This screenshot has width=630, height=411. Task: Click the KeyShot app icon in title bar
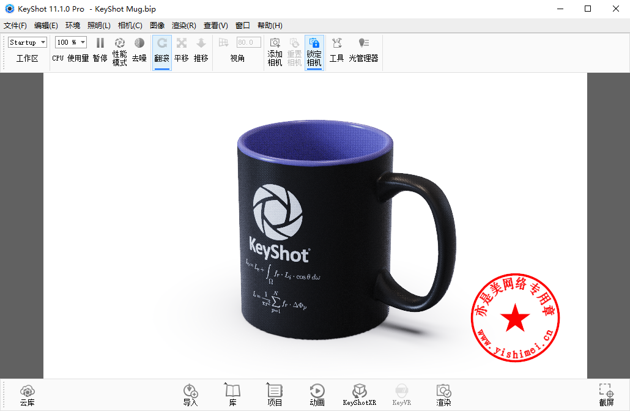point(10,9)
